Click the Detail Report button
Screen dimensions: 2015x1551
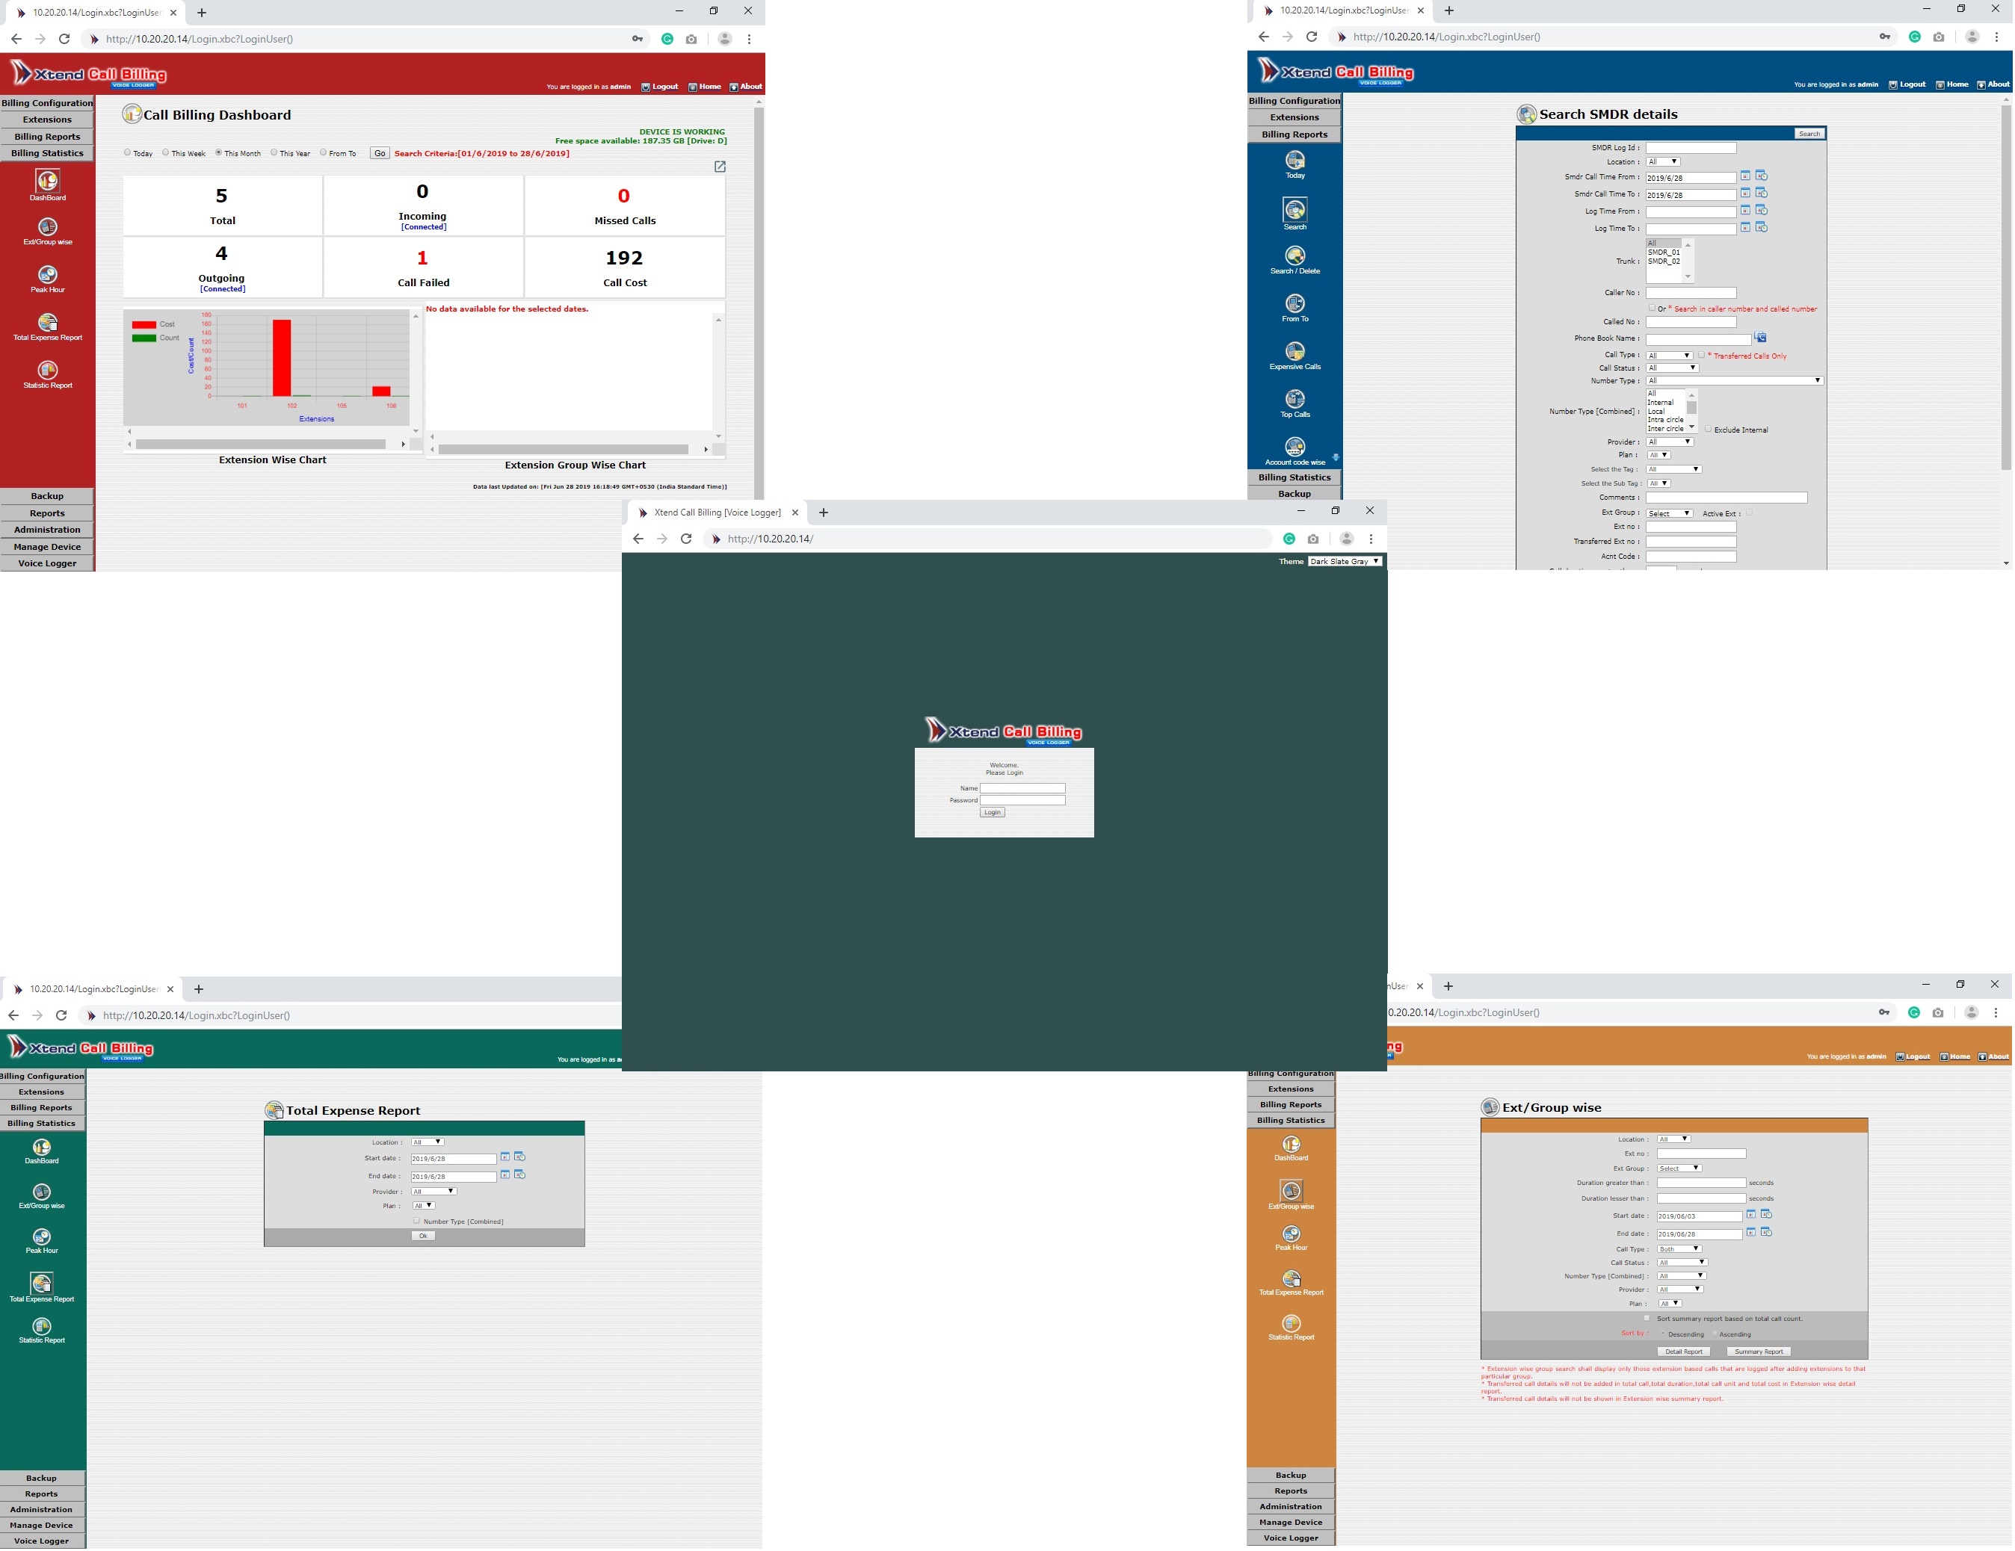click(1684, 1352)
